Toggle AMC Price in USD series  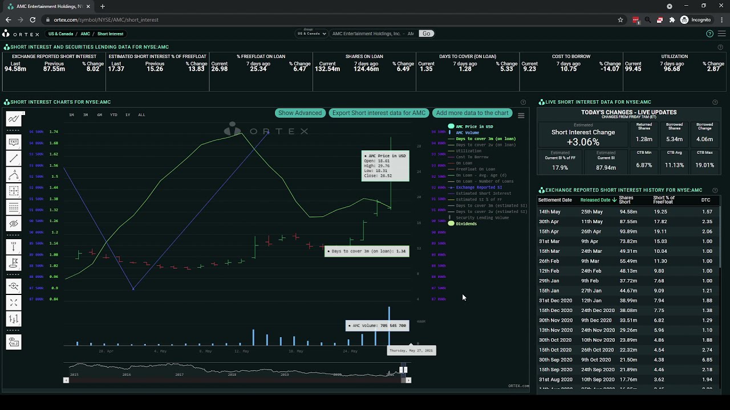(474, 126)
